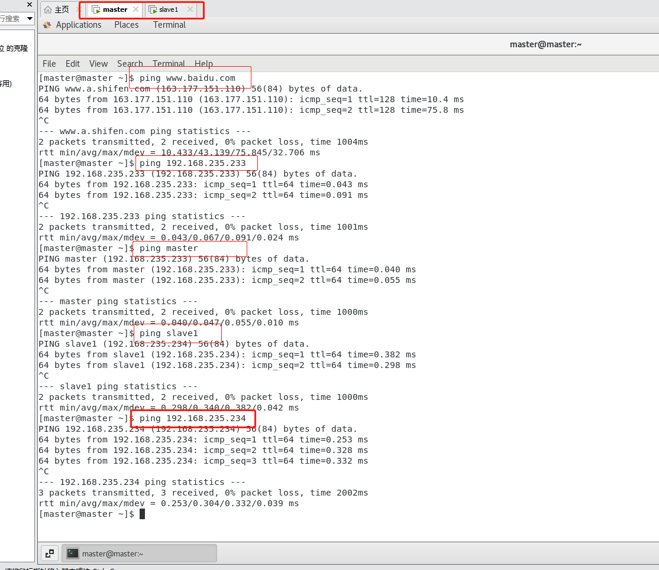Select master@master:~ taskbar window button

pyautogui.click(x=139, y=553)
